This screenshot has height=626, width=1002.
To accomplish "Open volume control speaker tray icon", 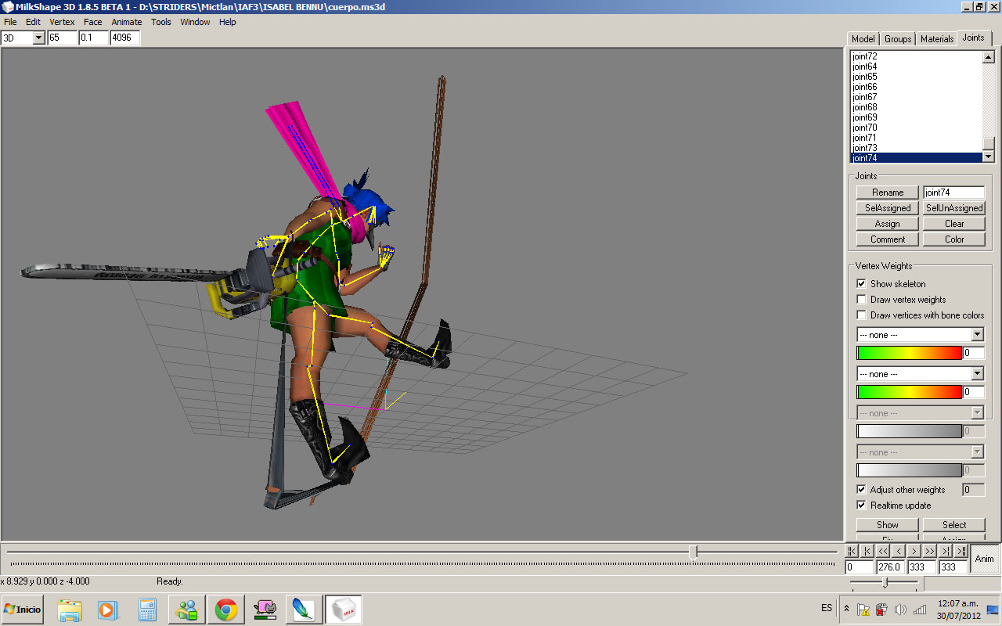I will 900,610.
